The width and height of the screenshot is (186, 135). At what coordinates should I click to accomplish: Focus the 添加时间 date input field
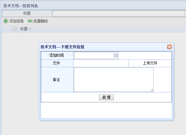pyautogui.click(x=93, y=55)
